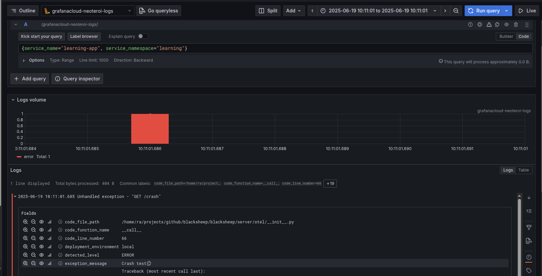Switch query editor to Builder mode

(x=506, y=37)
